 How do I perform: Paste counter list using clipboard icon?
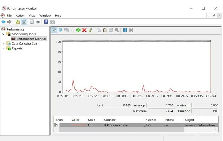105,30
